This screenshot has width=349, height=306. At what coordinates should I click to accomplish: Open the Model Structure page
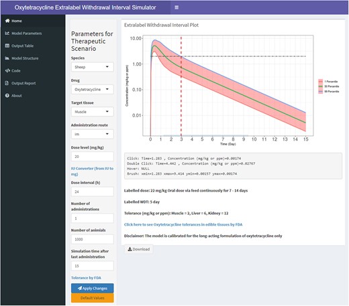click(x=33, y=58)
